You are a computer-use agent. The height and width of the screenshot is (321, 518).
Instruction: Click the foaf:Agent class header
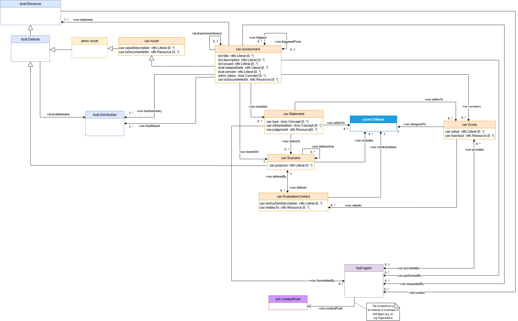click(x=364, y=268)
